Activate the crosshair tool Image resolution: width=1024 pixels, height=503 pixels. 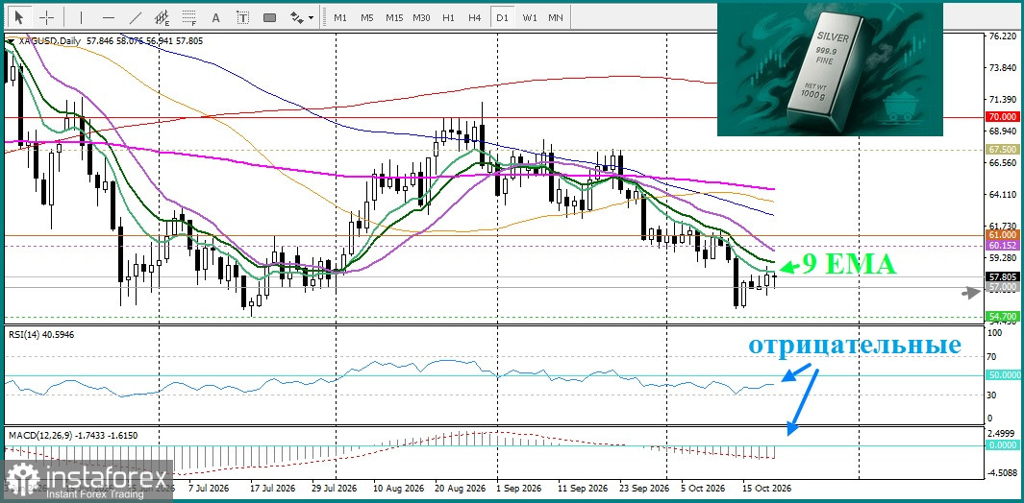48,17
